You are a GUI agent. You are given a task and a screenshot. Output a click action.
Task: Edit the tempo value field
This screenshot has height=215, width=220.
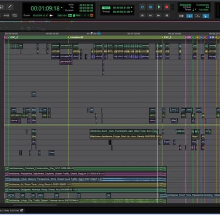204,9
